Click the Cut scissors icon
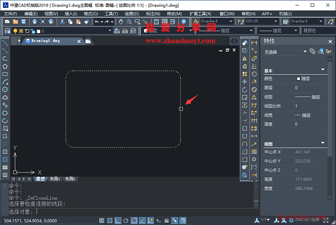Screen dimensions: 336x225 [62, 22]
